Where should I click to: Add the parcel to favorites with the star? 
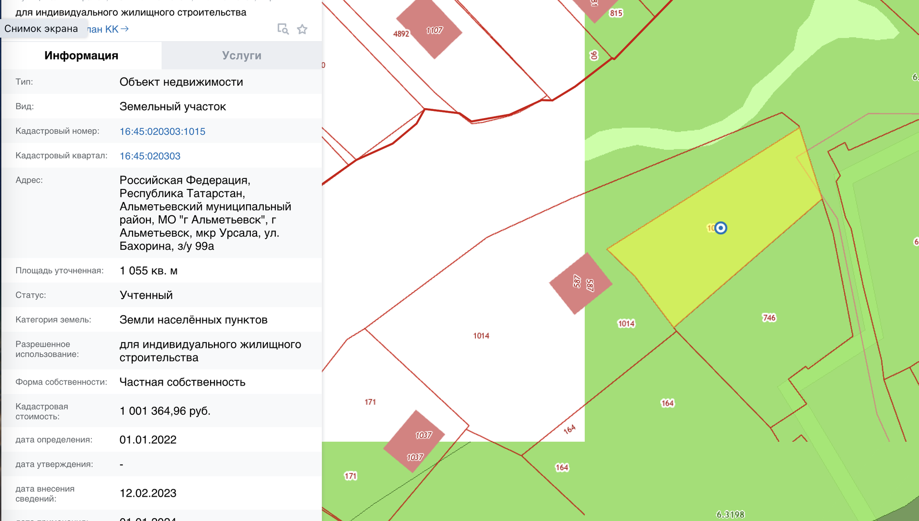tap(302, 29)
